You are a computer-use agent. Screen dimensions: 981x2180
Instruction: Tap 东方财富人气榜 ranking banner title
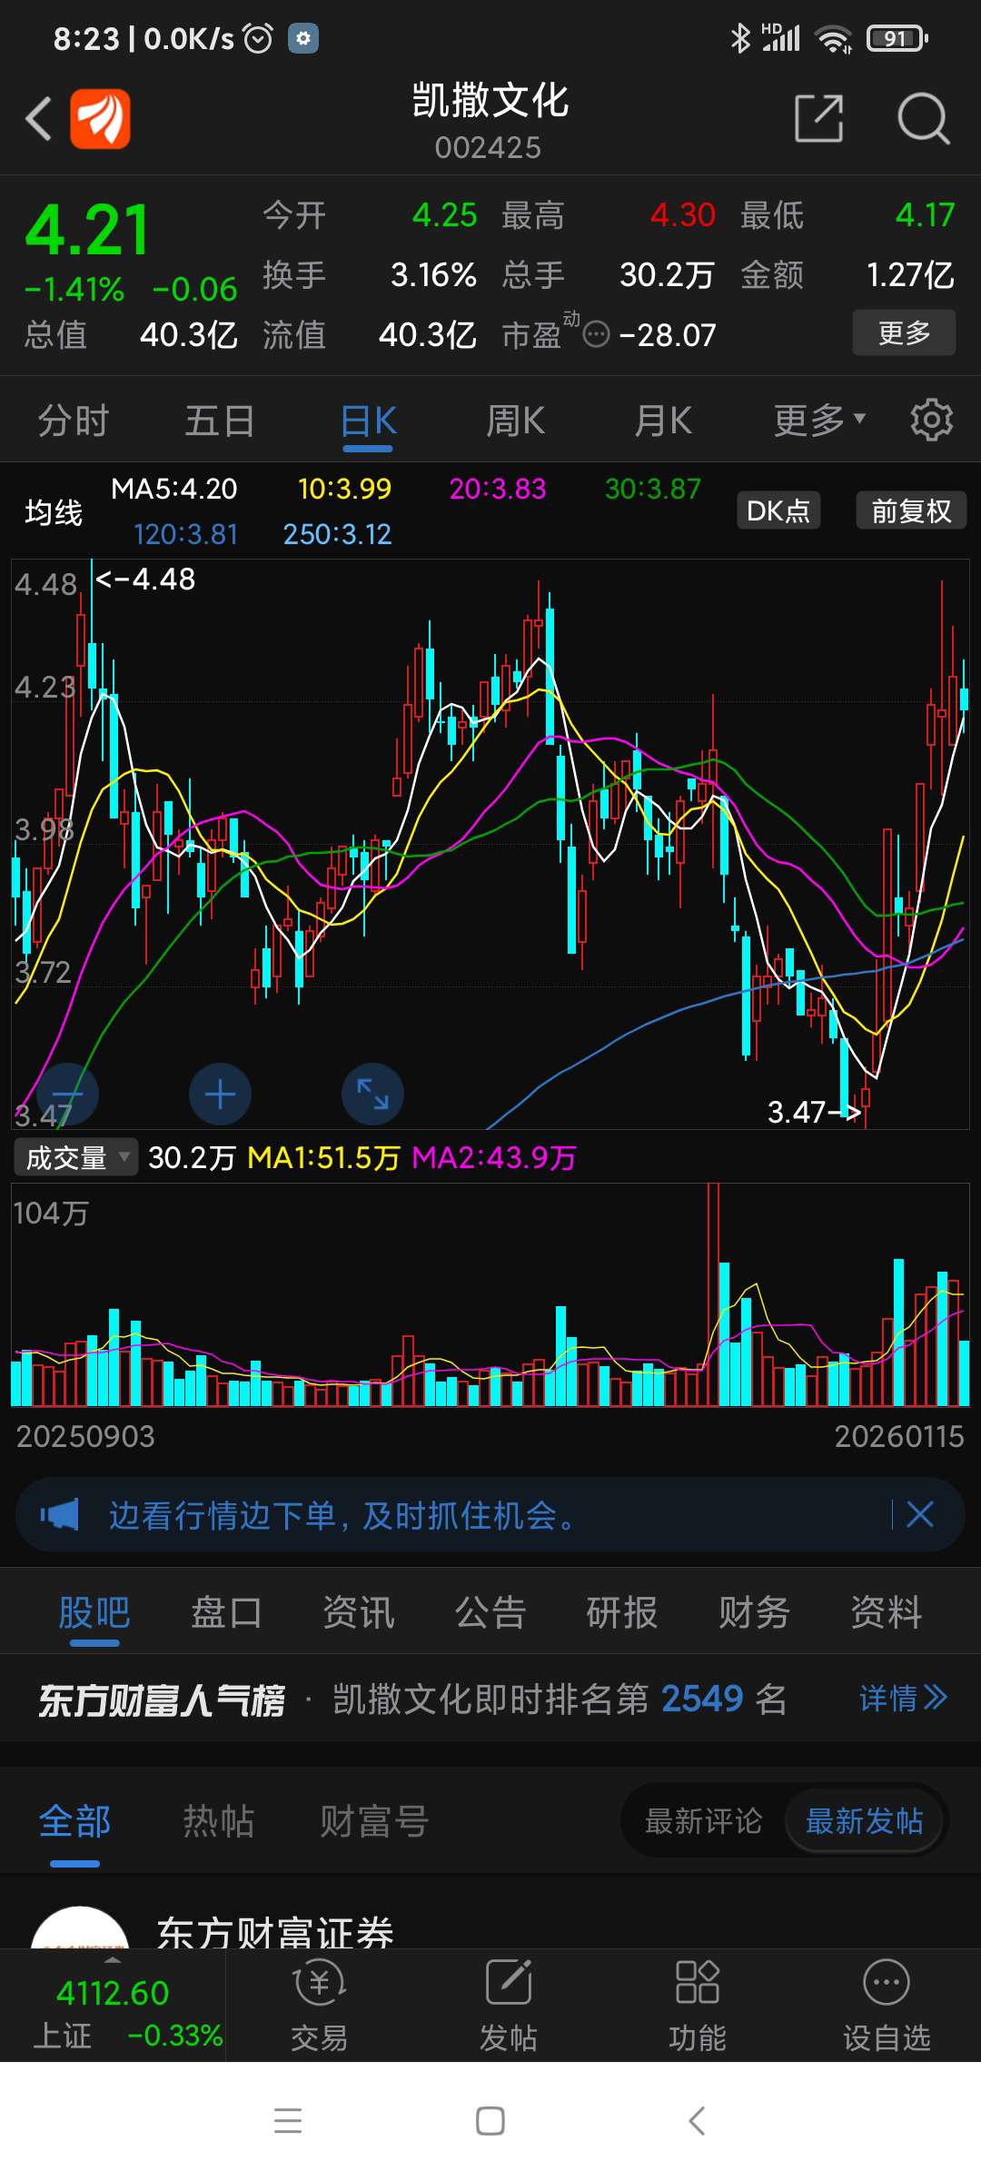pos(162,1699)
